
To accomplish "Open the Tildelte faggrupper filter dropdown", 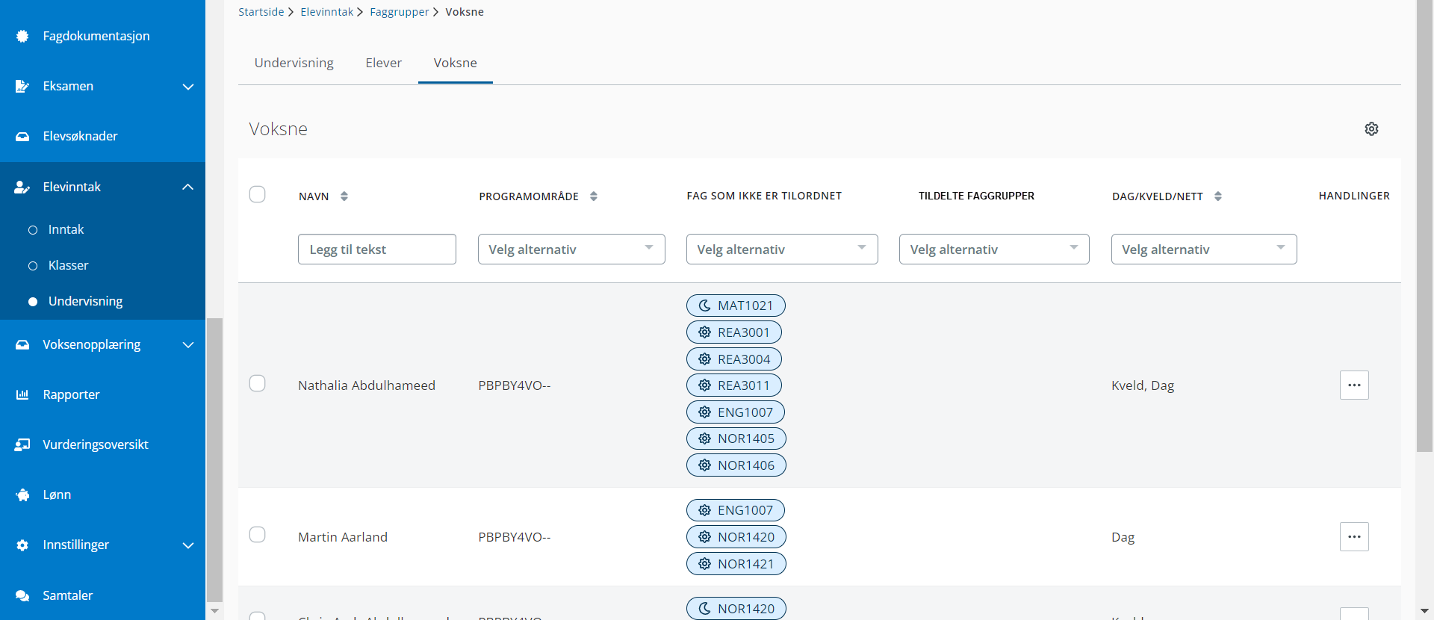I will [994, 249].
